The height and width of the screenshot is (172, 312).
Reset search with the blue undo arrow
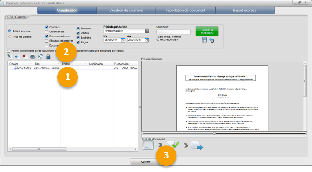(212, 40)
